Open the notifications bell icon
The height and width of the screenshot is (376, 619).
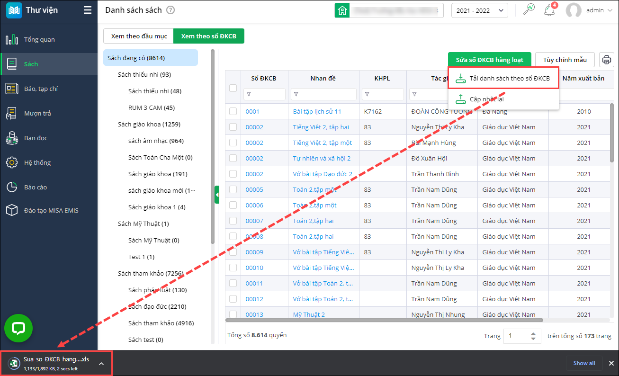[550, 10]
